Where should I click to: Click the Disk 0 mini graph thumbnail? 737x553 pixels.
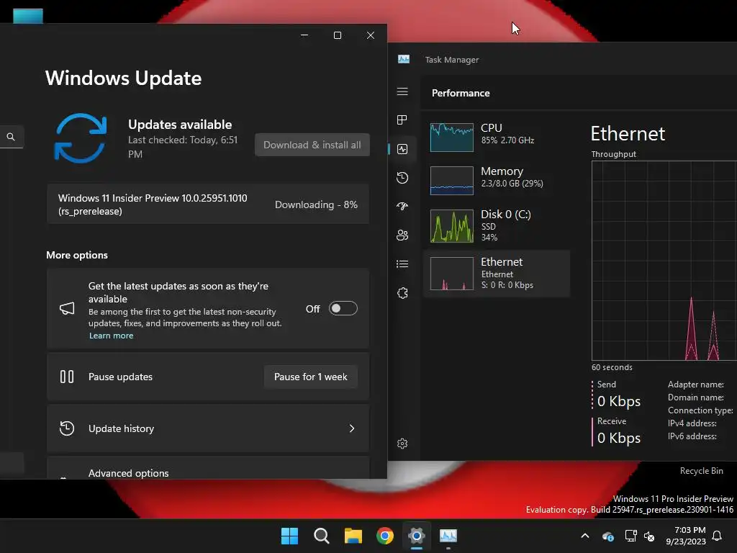click(x=452, y=226)
